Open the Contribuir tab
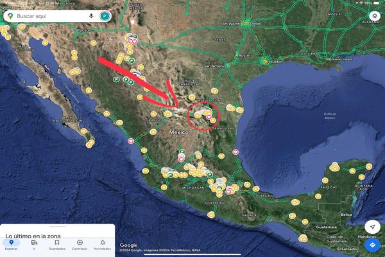This screenshot has width=385, height=257. click(80, 244)
